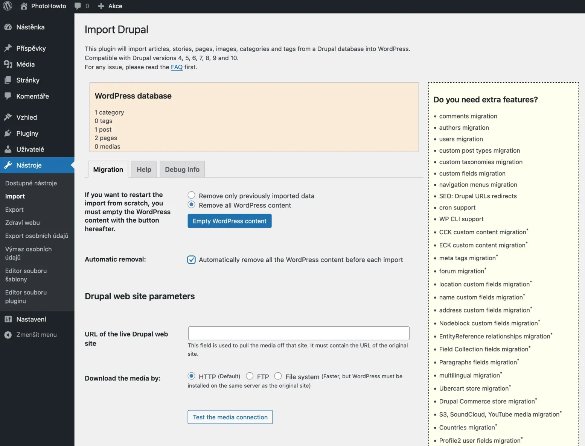The height and width of the screenshot is (446, 585).
Task: Click the PhotoHowto home icon
Action: tap(24, 6)
